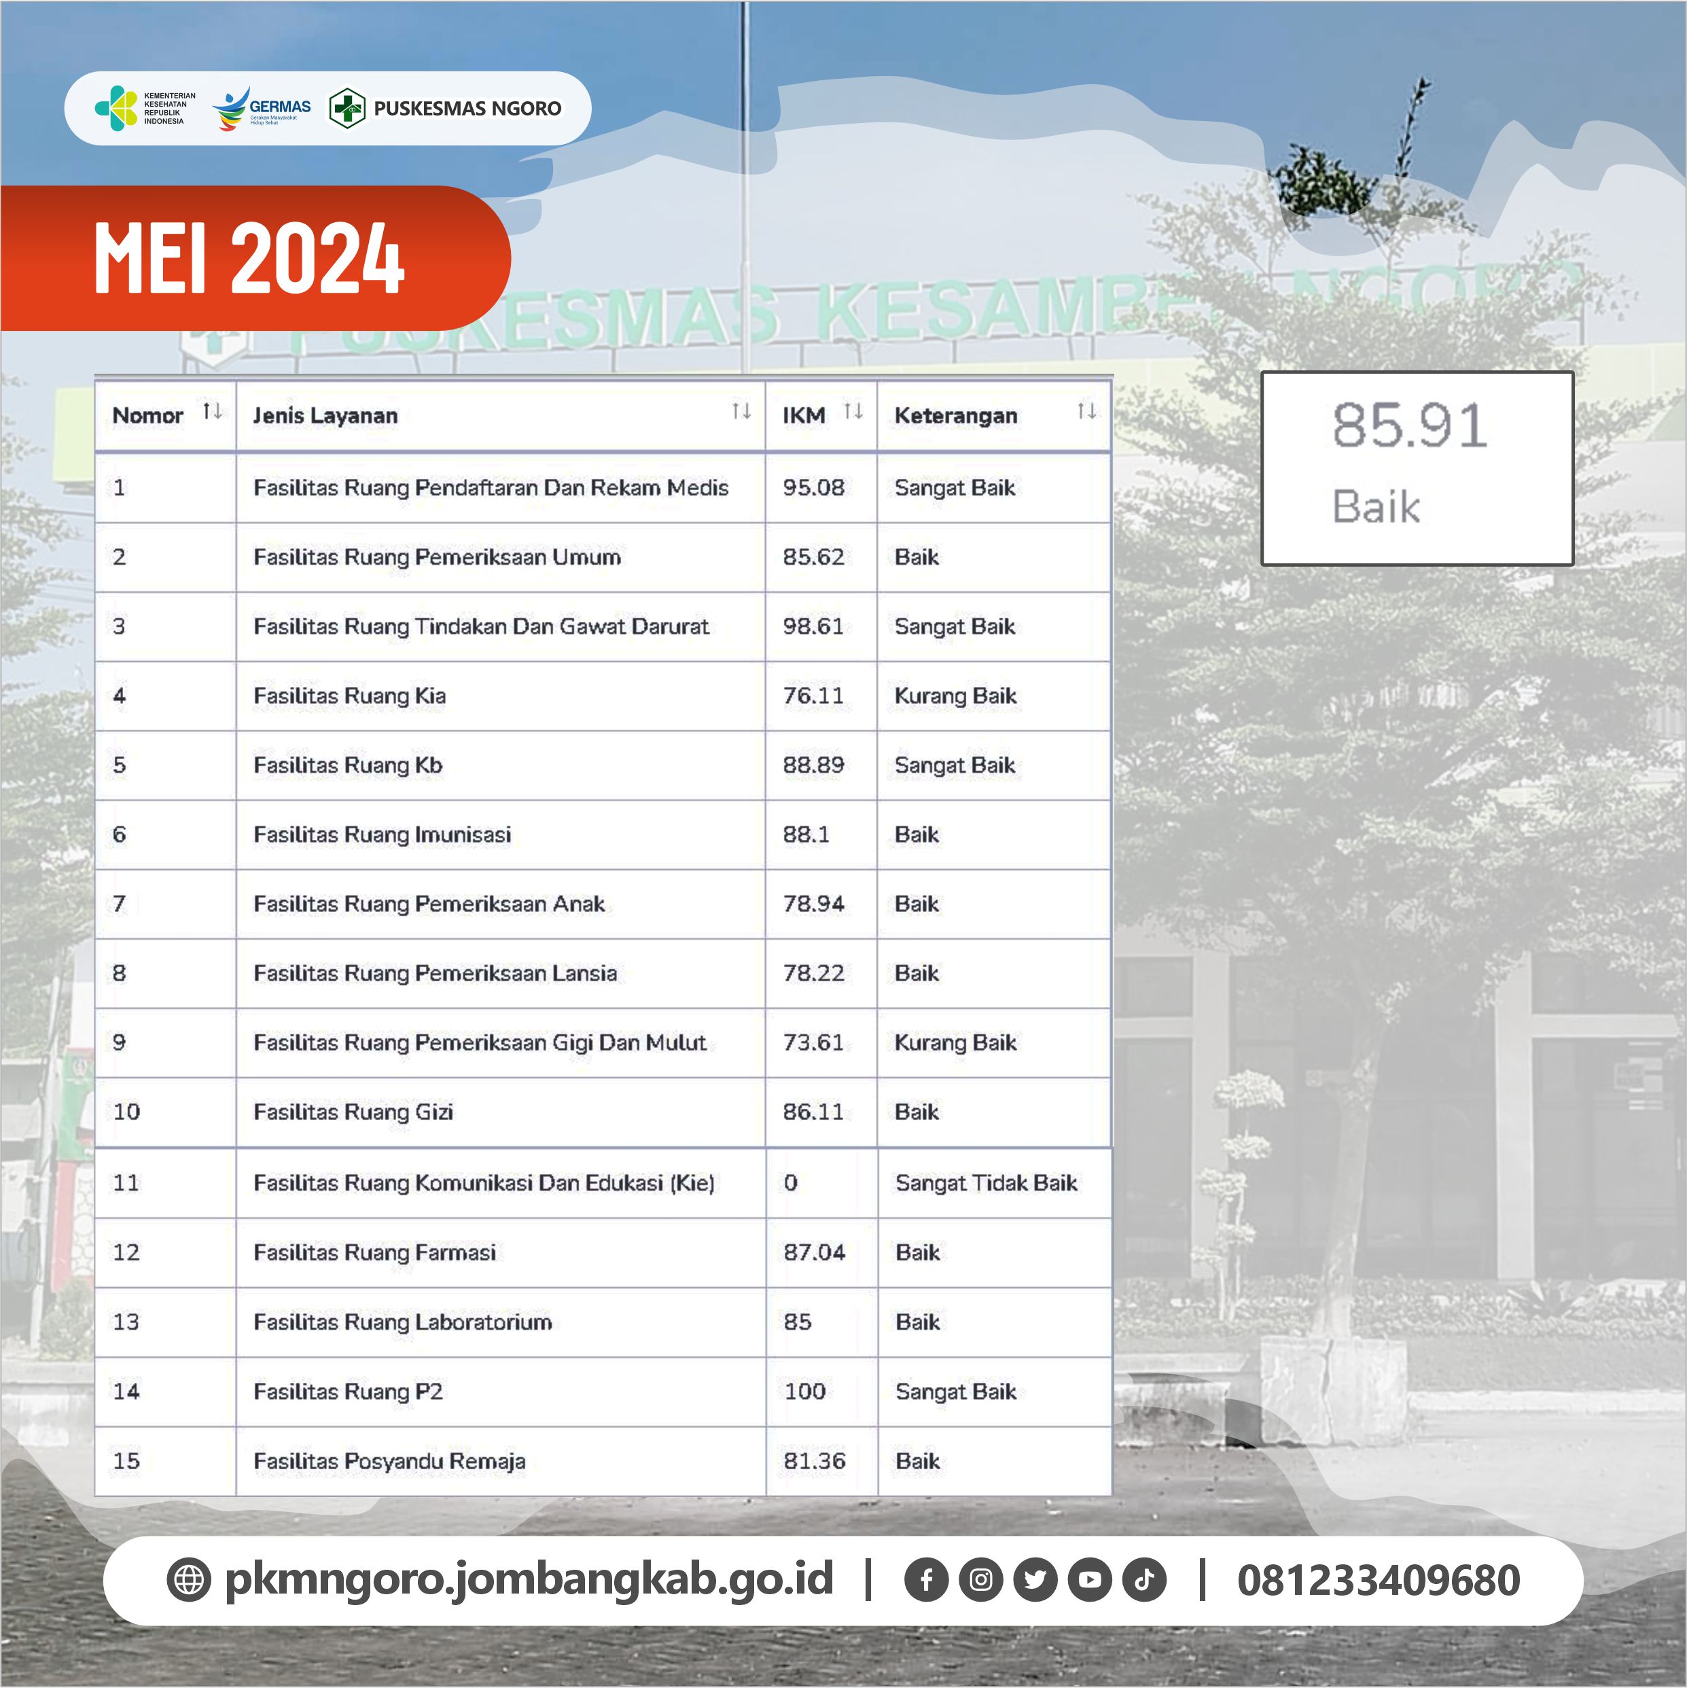Click Sangat Baik rating for Ruang P2
Viewport: 1687px width, 1688px height.
(x=956, y=1392)
